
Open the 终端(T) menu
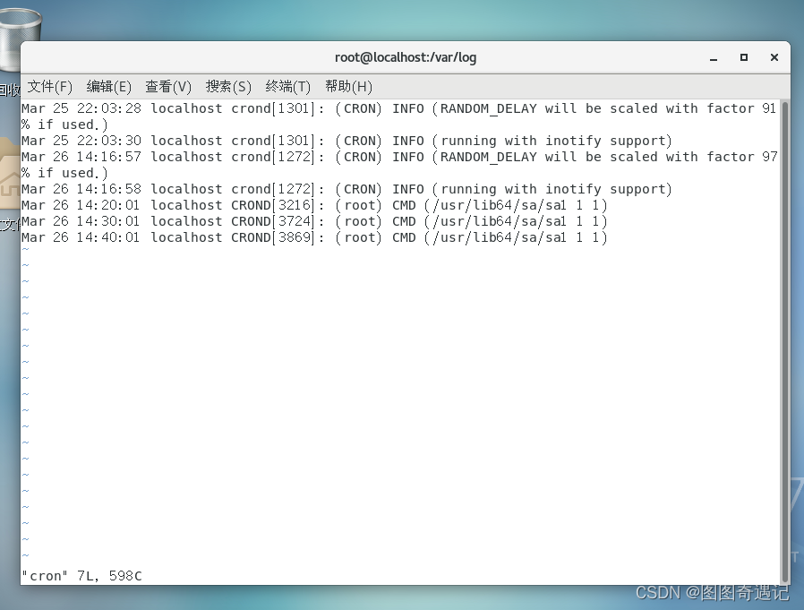[x=287, y=87]
